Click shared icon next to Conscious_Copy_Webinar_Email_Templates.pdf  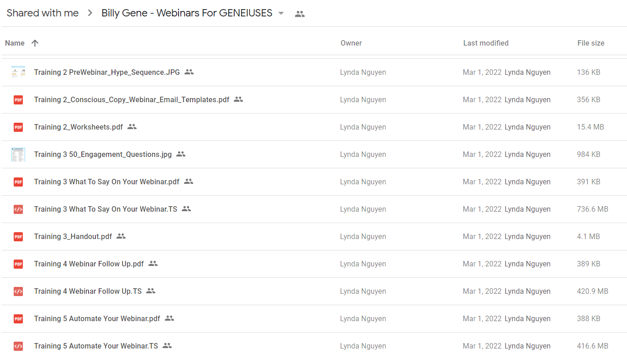pos(238,99)
